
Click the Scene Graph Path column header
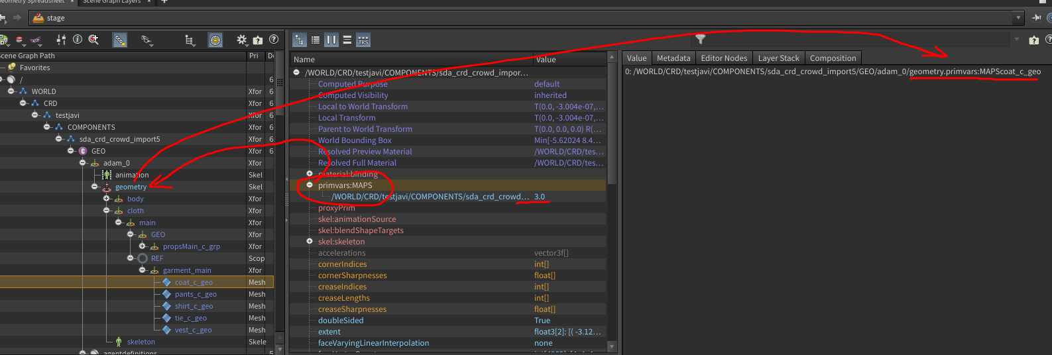tap(123, 56)
